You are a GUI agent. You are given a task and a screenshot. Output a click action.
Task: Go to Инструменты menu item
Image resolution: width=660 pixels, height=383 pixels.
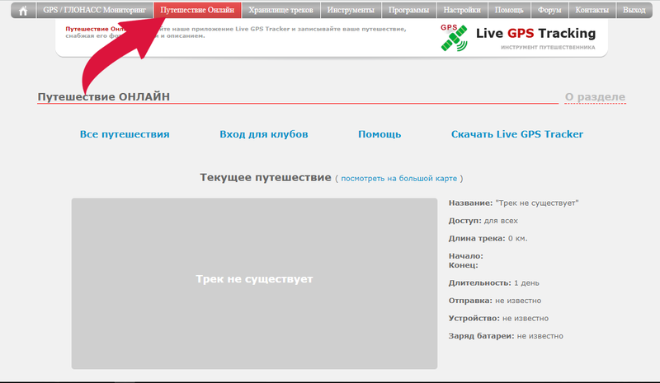(x=350, y=11)
